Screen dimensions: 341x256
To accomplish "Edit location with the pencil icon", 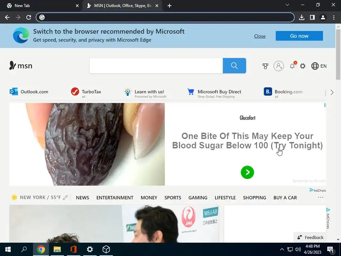I will [65, 197].
